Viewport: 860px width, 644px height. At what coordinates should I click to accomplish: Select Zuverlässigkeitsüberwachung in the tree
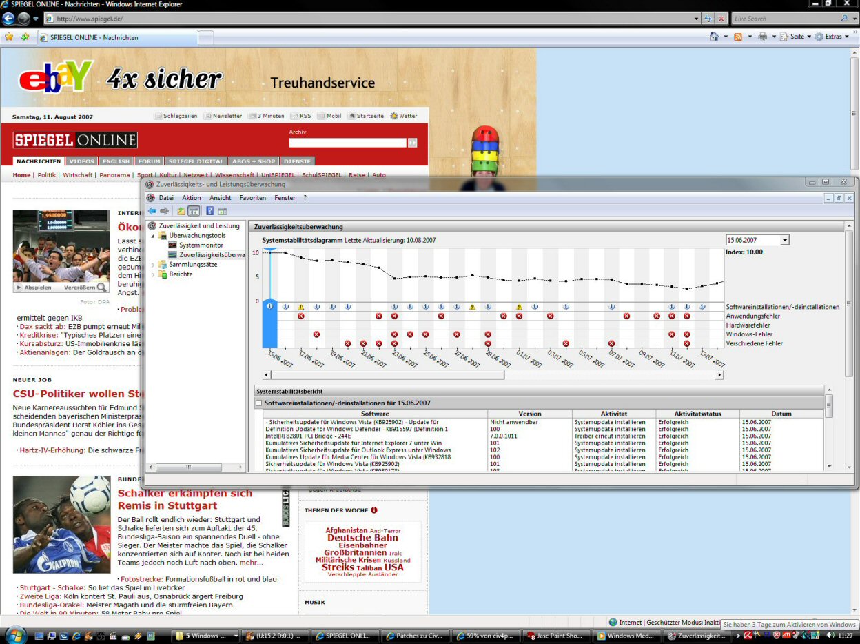tap(207, 254)
